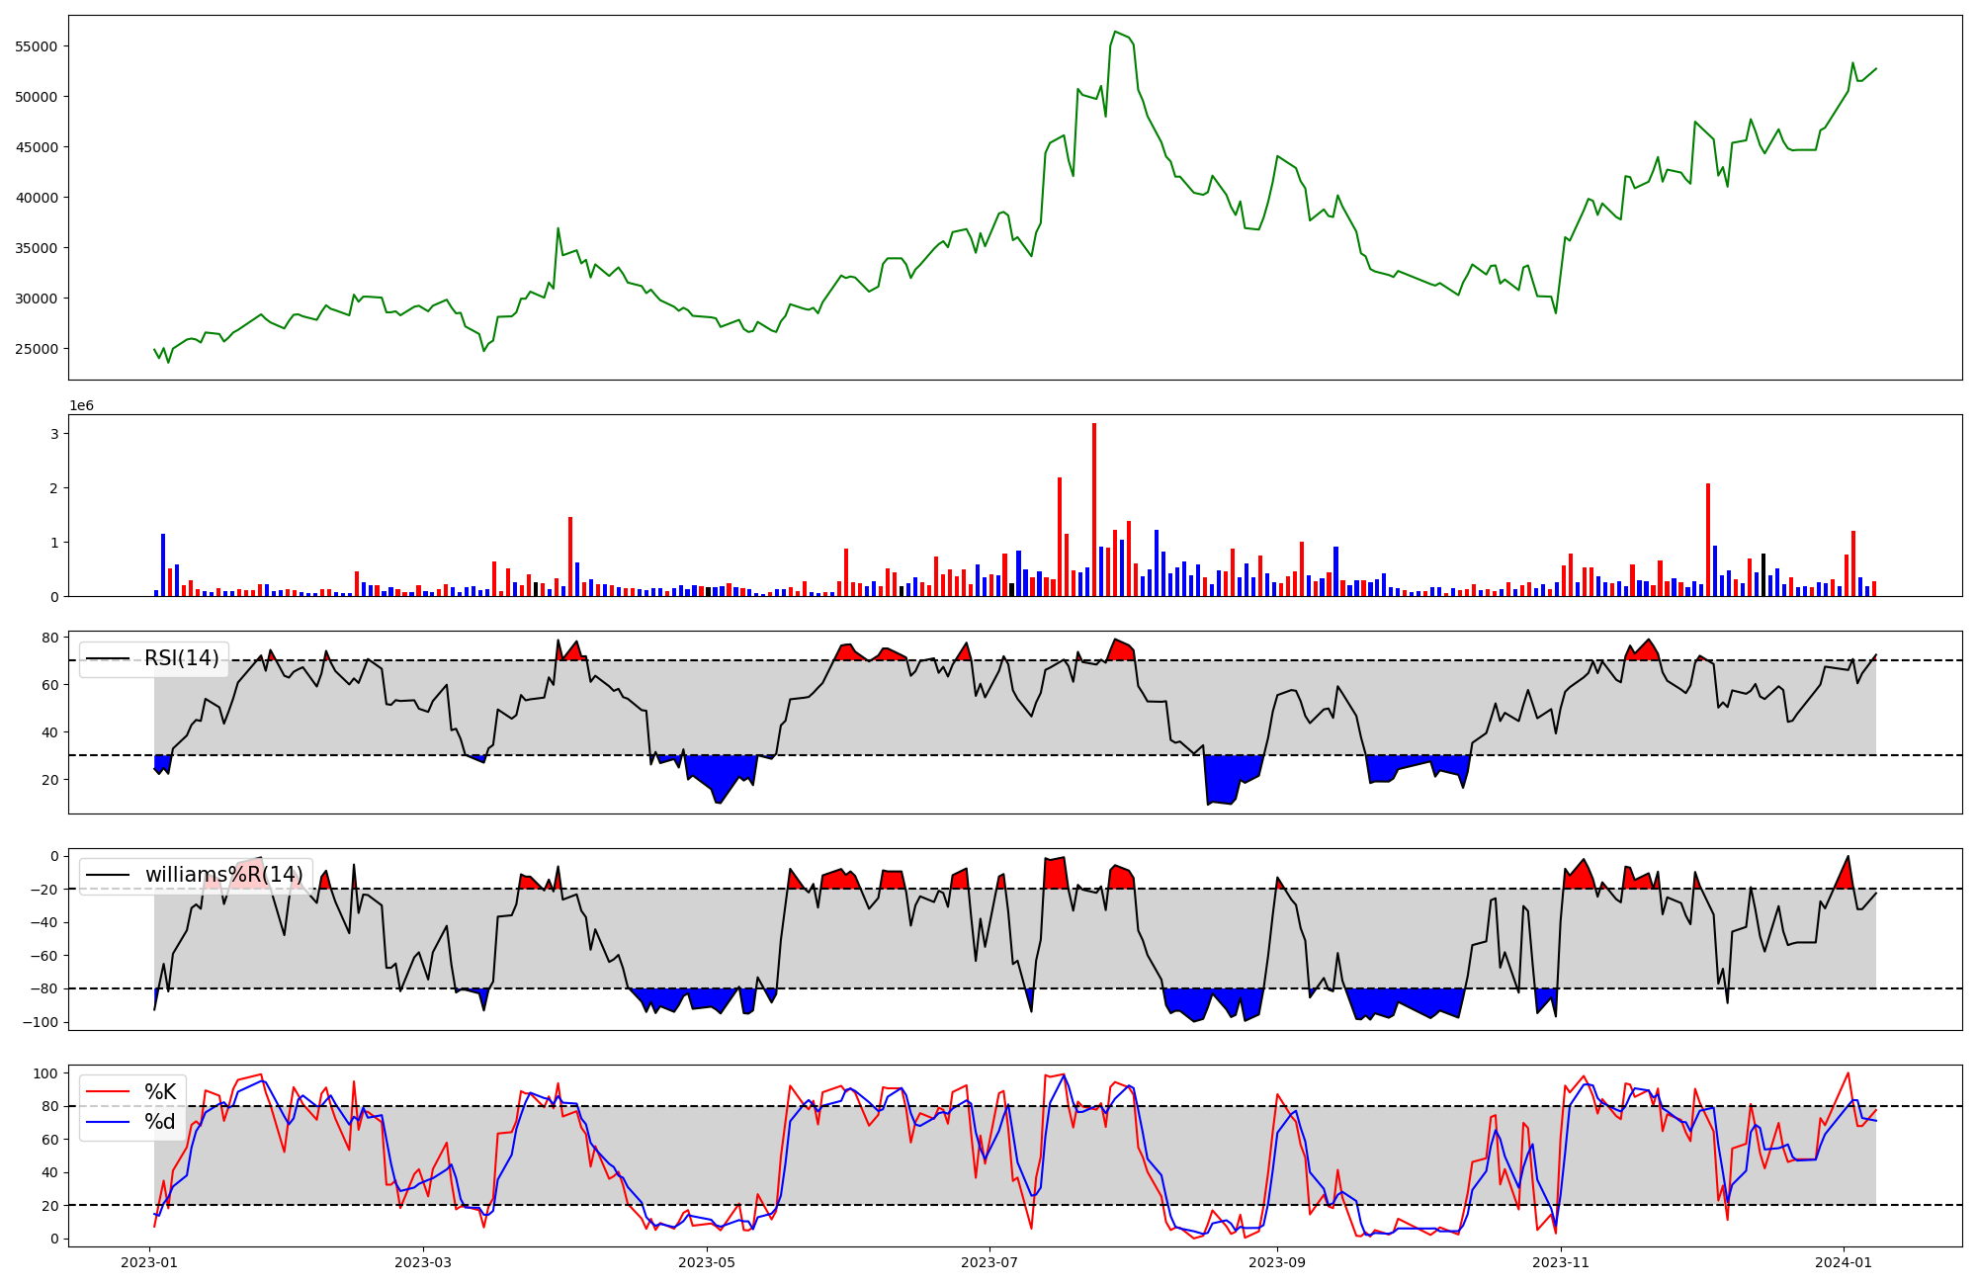Click the 2024-01 date tick label
Image resolution: width=1977 pixels, height=1285 pixels.
[x=1844, y=1261]
